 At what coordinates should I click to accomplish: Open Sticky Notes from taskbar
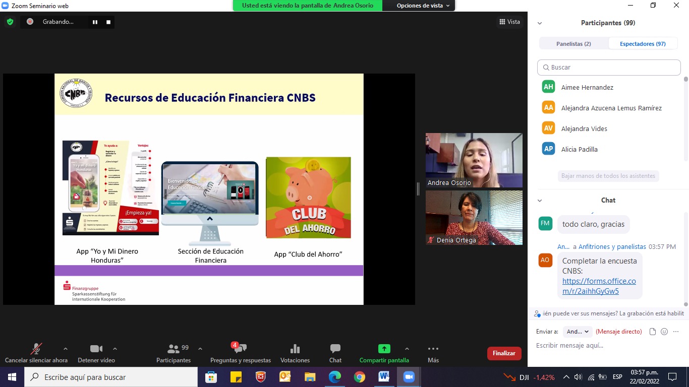236,377
